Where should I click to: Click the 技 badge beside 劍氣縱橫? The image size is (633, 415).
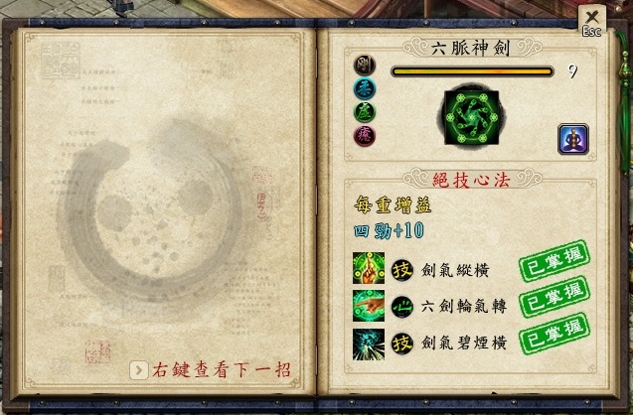(402, 270)
